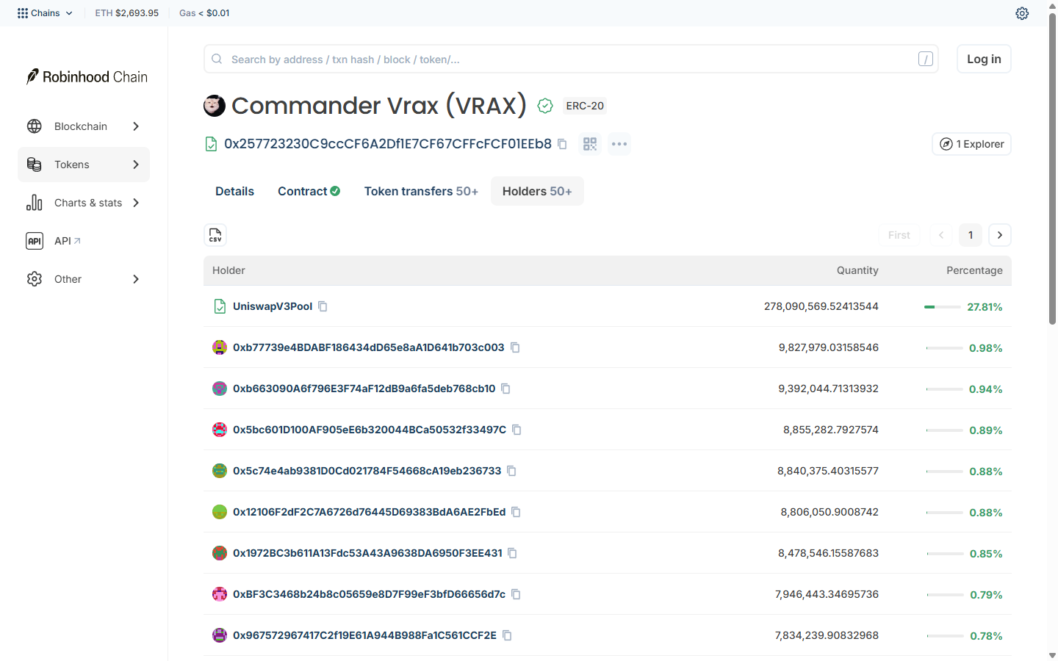The width and height of the screenshot is (1058, 661).
Task: Copy address 0x967572967...561CCF2E
Action: (x=507, y=635)
